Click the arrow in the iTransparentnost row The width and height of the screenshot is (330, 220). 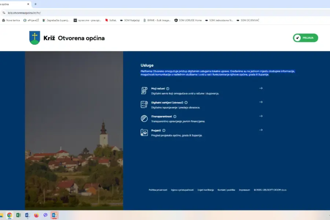[261, 116]
